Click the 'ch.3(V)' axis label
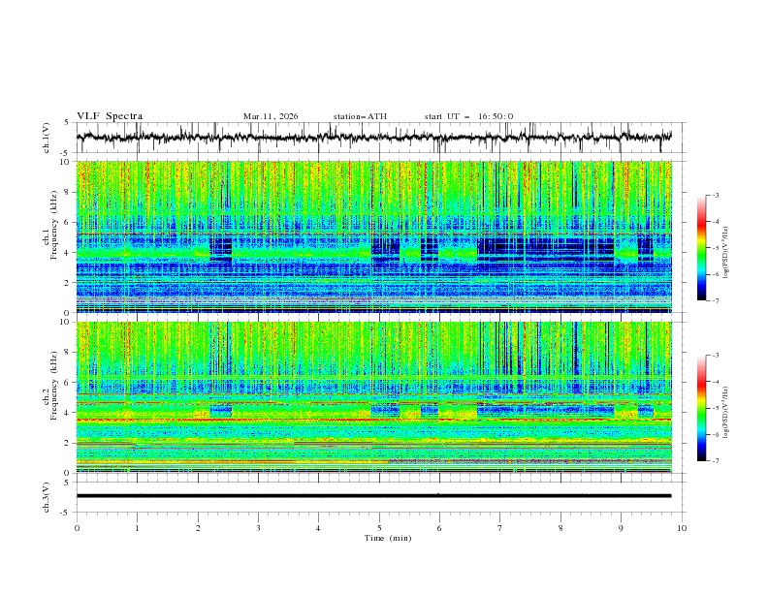Viewport: 768px width, 593px height. [47, 497]
